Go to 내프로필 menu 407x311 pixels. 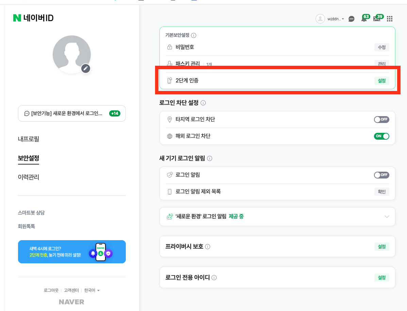tap(29, 139)
